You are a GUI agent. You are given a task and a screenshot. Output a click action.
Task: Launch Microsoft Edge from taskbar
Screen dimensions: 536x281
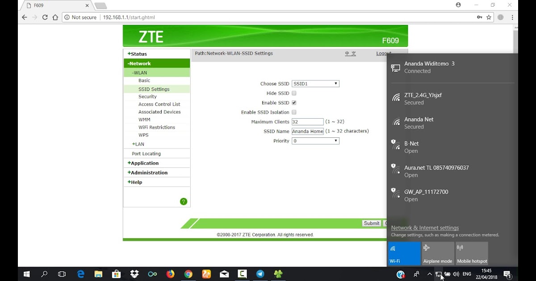(x=81, y=274)
